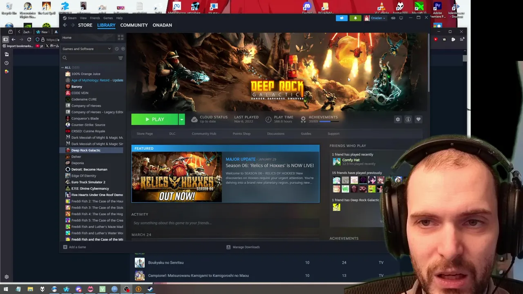Open File Explorer from taskbar
The width and height of the screenshot is (523, 294).
point(30,289)
